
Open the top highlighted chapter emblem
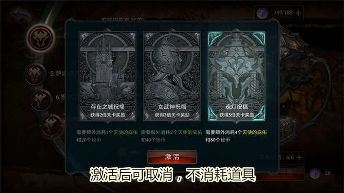[41, 38]
